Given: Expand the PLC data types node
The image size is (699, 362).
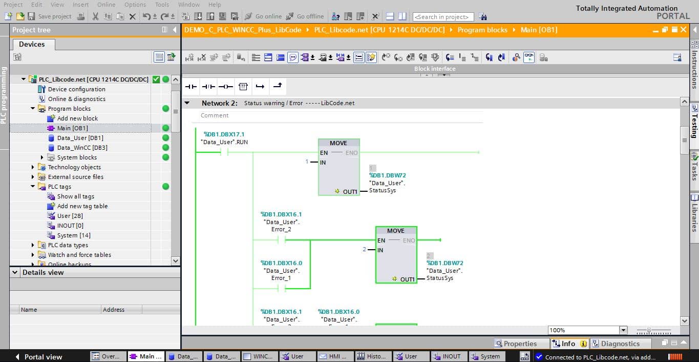Looking at the screenshot, I should point(33,245).
